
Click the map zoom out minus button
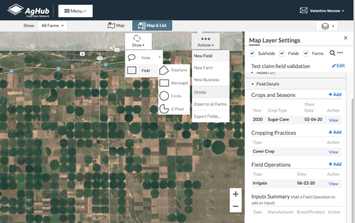pyautogui.click(x=236, y=206)
